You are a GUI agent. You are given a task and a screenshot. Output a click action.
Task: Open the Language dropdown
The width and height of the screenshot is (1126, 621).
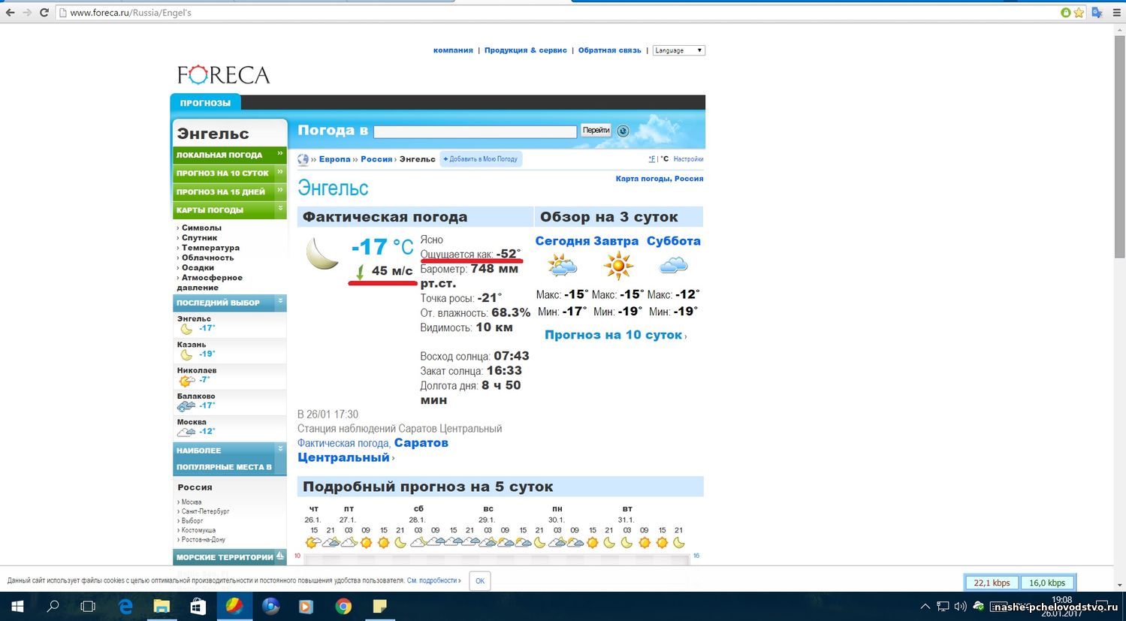[x=678, y=50]
